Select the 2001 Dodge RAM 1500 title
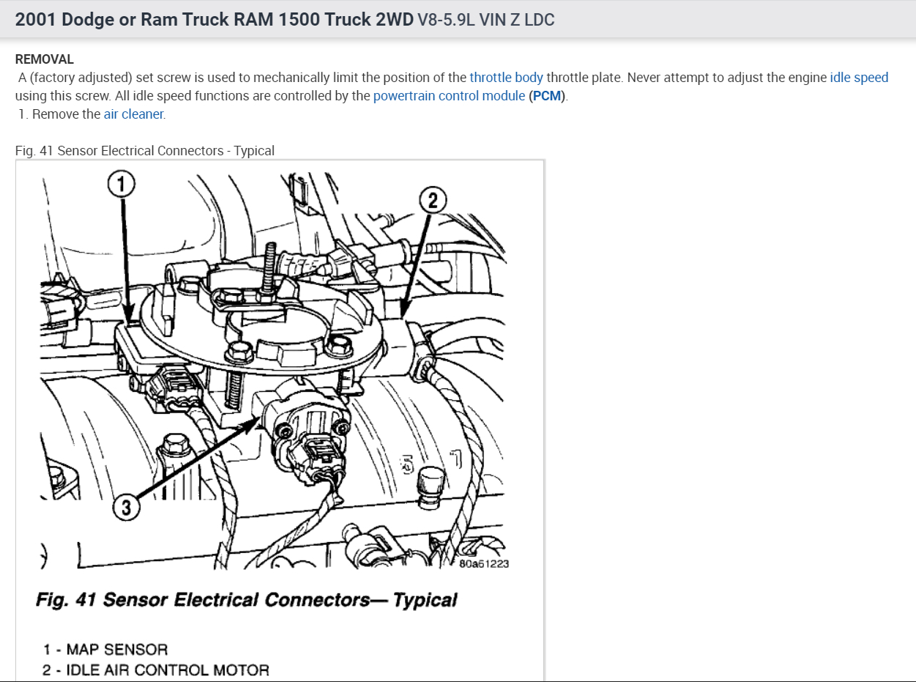Viewport: 916px width, 682px height. pyautogui.click(x=215, y=20)
